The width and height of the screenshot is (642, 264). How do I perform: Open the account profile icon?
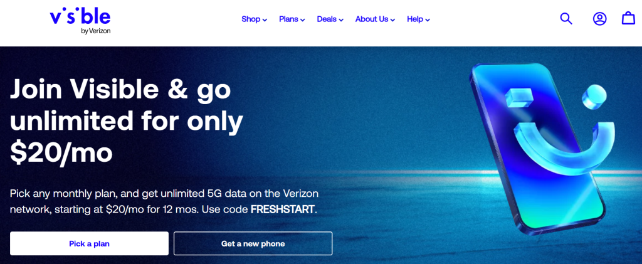click(600, 19)
